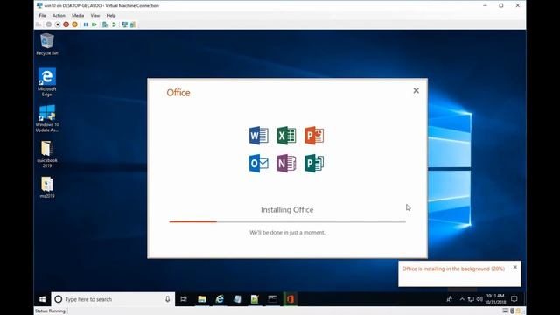
Task: Launch the Edge icon on the taskbar
Action: coord(220,299)
